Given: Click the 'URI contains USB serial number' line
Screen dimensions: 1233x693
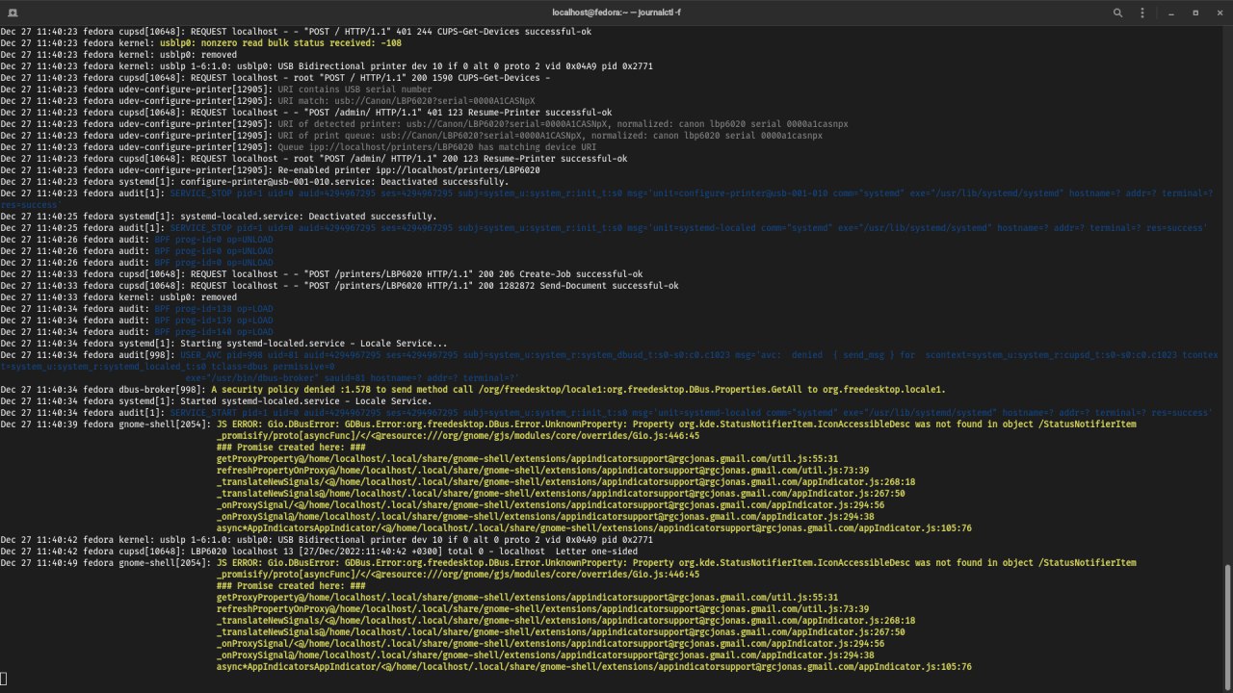Looking at the screenshot, I should 217,90.
